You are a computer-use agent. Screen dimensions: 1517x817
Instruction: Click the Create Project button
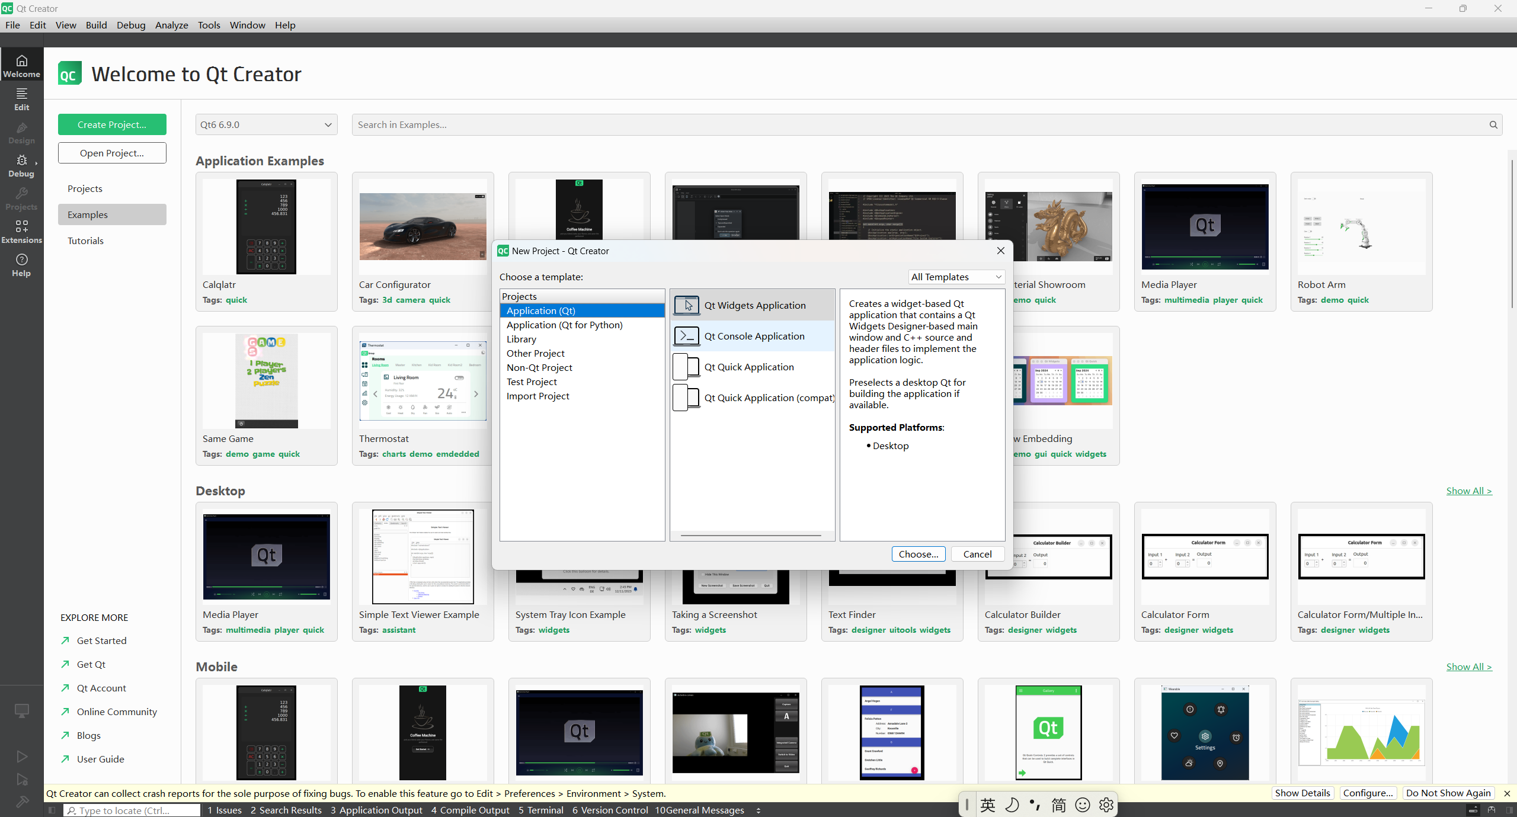111,124
